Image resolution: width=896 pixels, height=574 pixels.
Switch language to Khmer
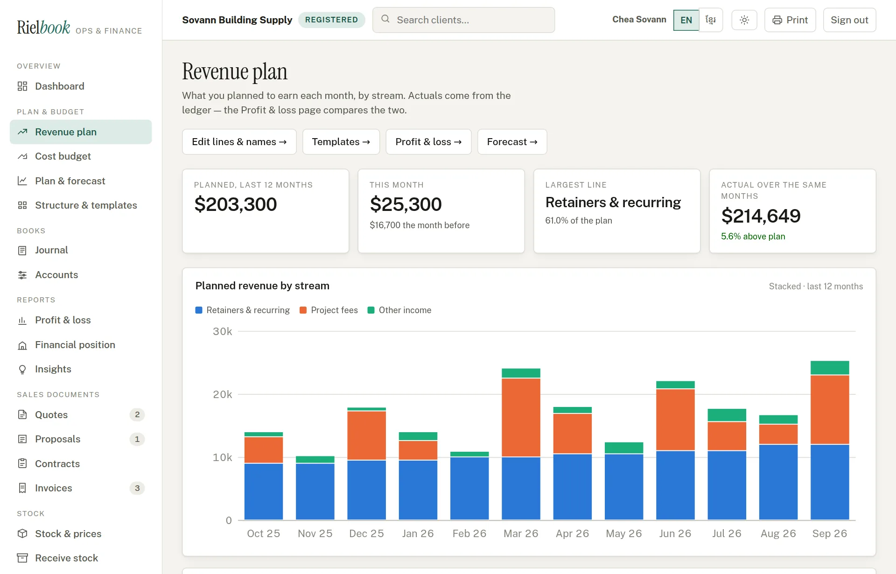point(711,20)
